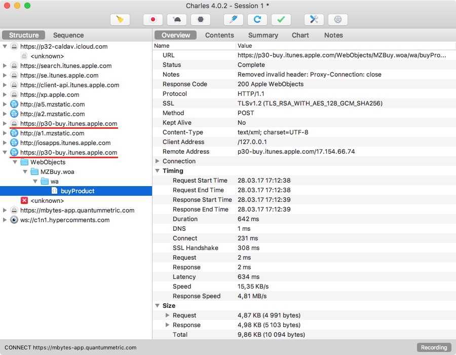Collapse the Timing section
The width and height of the screenshot is (456, 355).
tap(158, 171)
